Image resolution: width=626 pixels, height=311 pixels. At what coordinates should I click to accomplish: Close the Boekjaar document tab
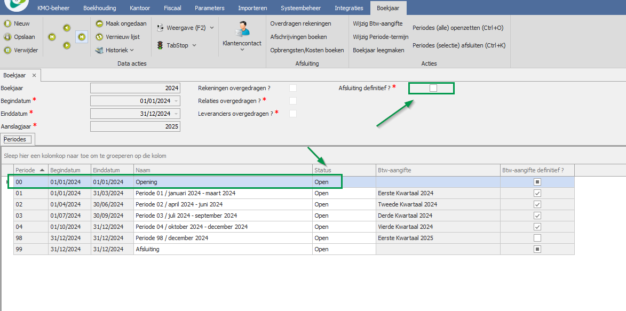34,76
